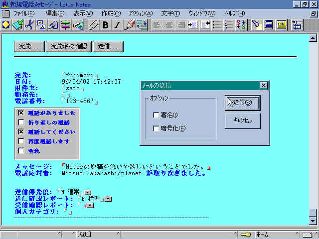Click the message text field about Notes

pyautogui.click(x=136, y=167)
